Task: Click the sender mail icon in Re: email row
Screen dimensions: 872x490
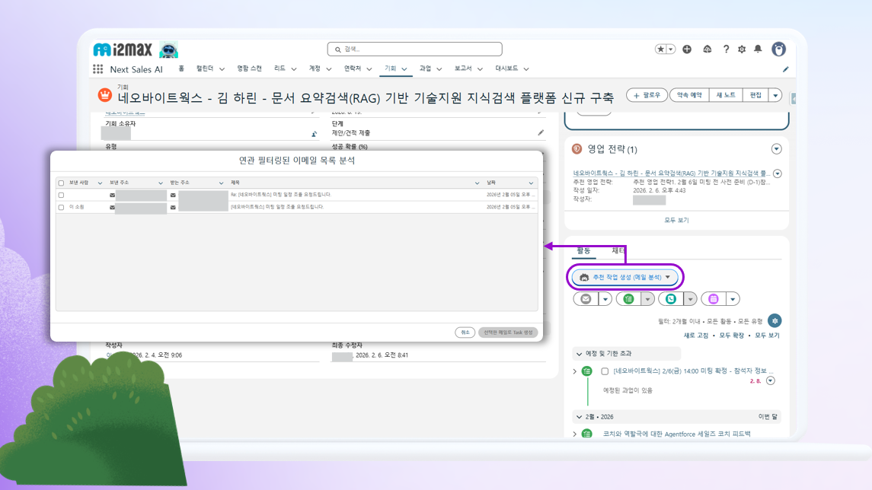Action: (x=113, y=195)
